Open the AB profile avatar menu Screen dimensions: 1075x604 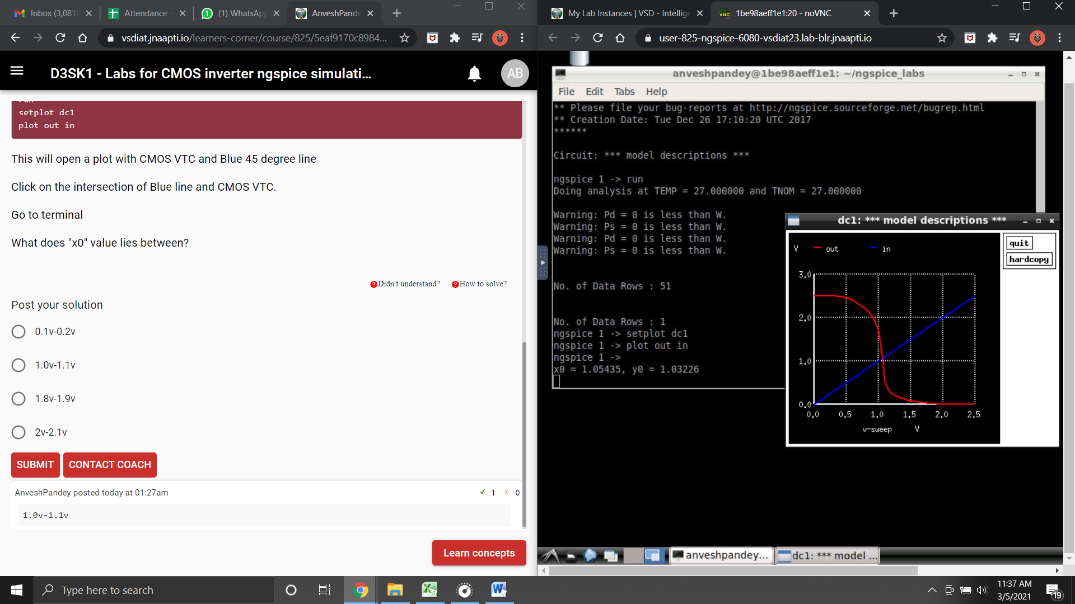pyautogui.click(x=515, y=73)
